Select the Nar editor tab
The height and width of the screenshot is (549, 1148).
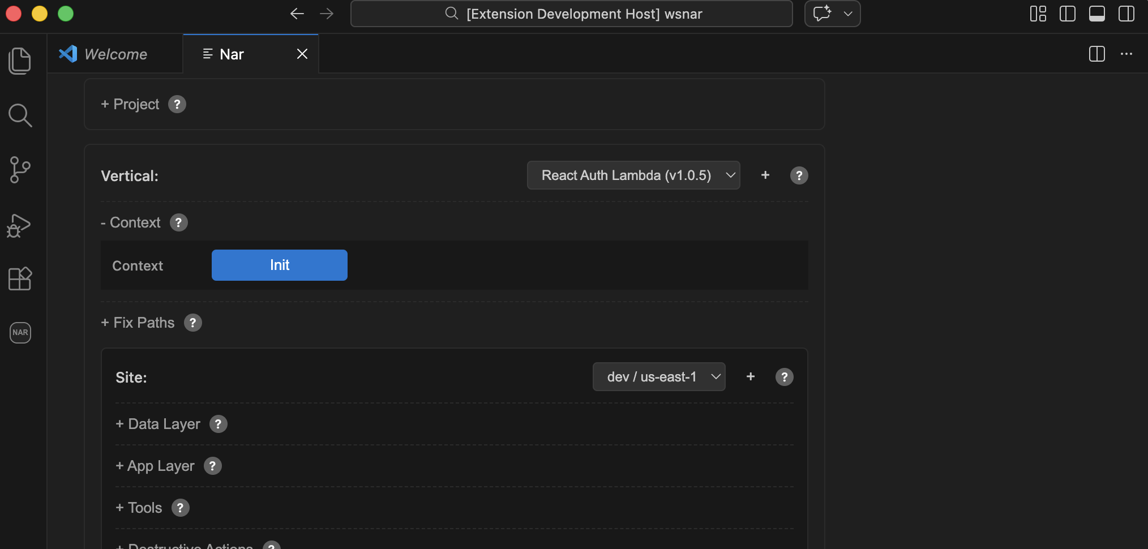point(232,54)
